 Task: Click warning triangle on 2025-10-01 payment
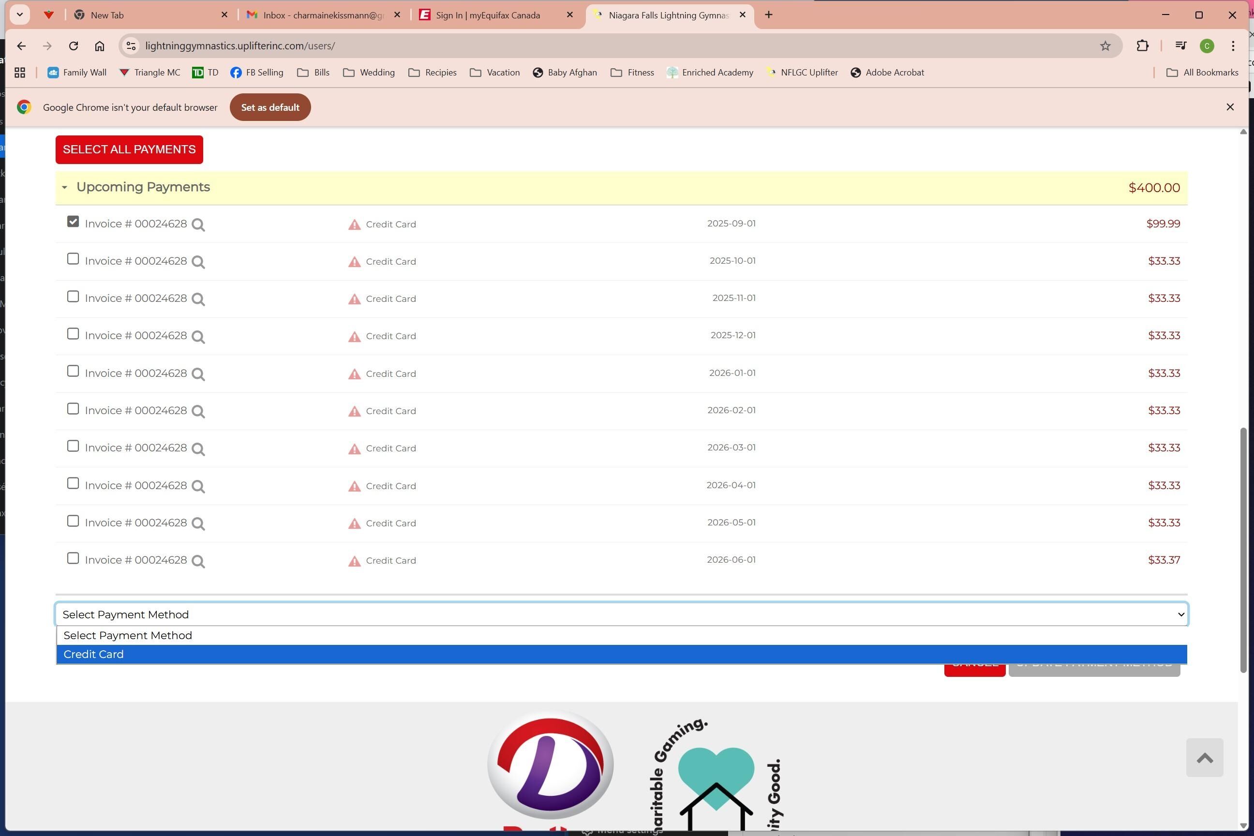pos(354,262)
